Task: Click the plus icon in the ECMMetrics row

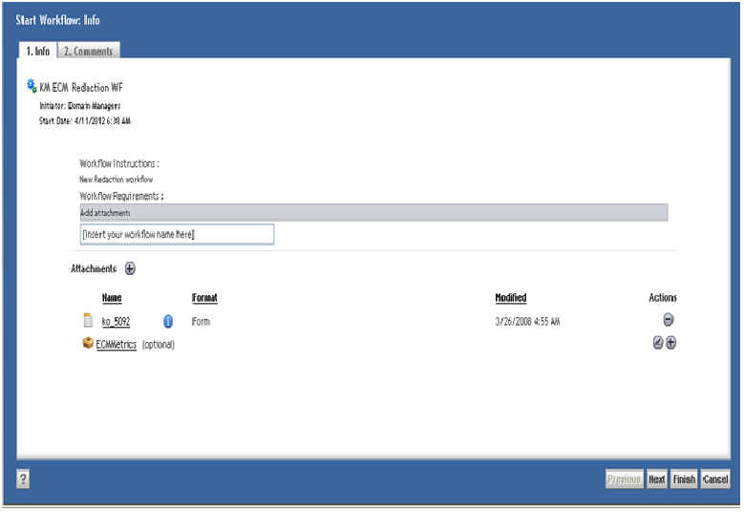Action: (x=670, y=343)
